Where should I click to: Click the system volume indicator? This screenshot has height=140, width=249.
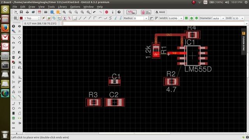[227, 2]
